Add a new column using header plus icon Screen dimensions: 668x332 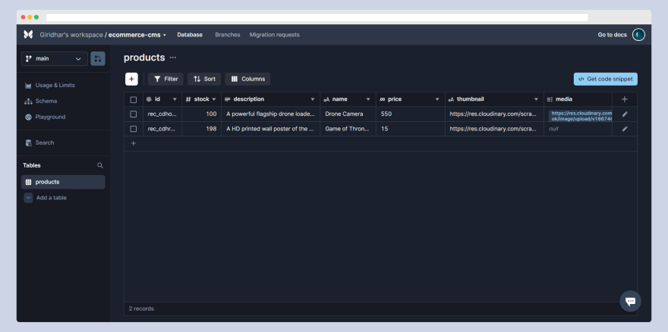625,99
